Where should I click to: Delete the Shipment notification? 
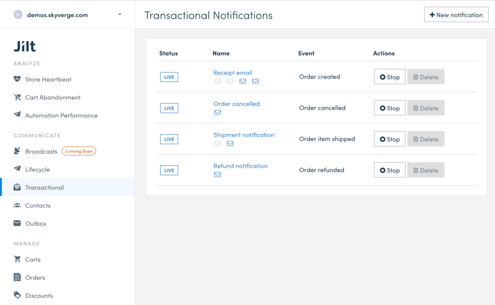(x=426, y=139)
